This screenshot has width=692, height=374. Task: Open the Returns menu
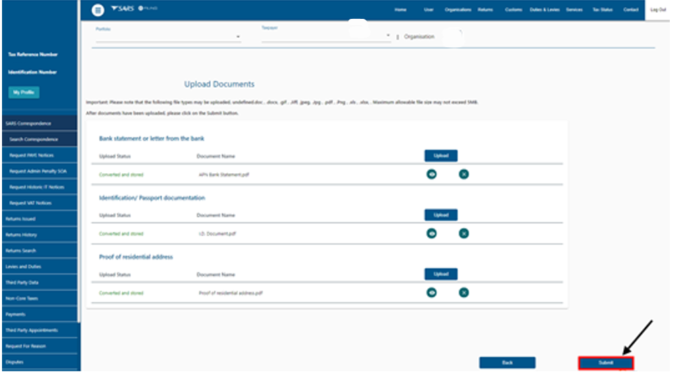(x=485, y=10)
